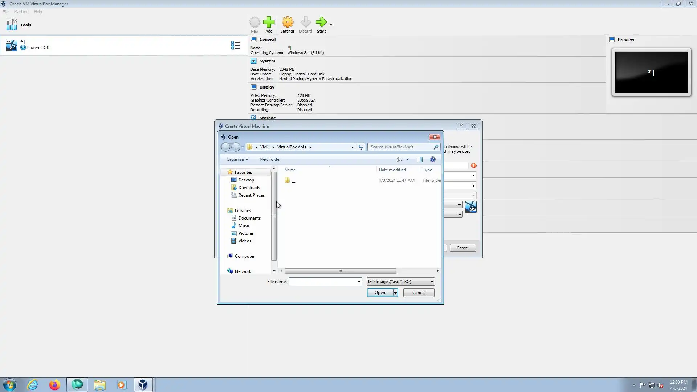The width and height of the screenshot is (697, 392).
Task: Click Cancel in the Open dialog
Action: click(x=419, y=293)
